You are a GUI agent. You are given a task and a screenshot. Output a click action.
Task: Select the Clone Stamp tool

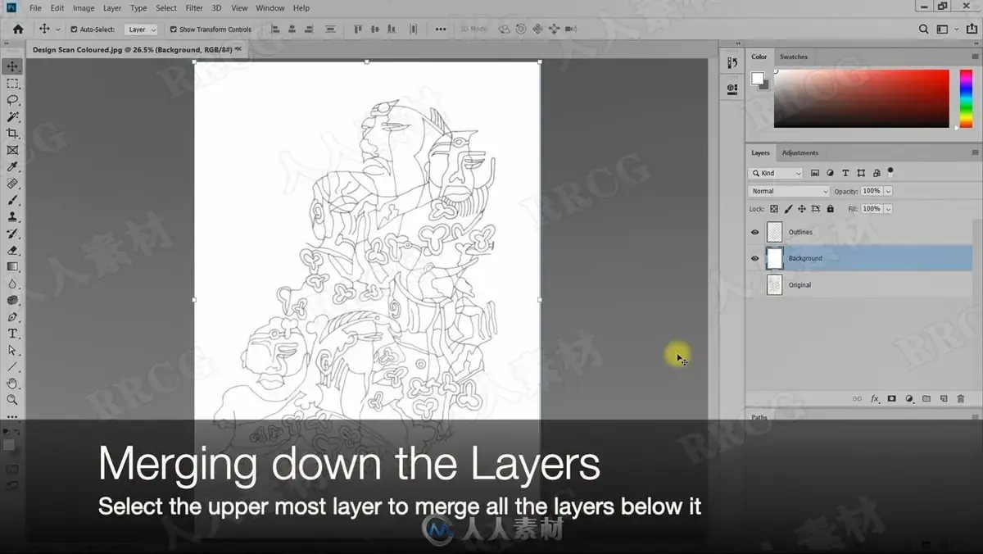[12, 217]
